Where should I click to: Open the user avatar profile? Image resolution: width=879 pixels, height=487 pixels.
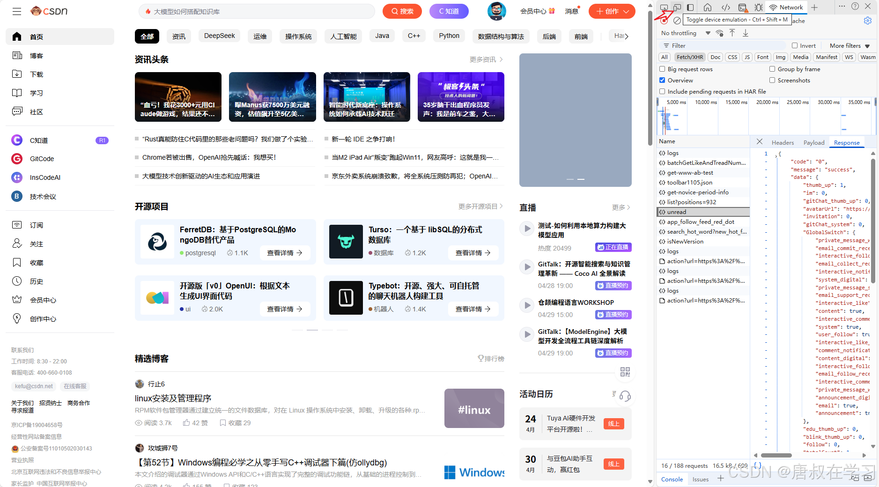click(497, 11)
